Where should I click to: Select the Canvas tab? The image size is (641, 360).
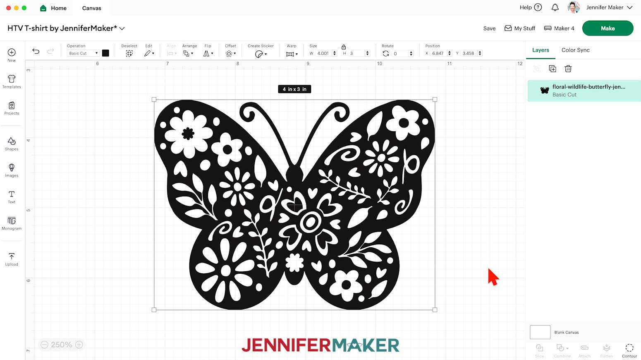click(x=91, y=8)
